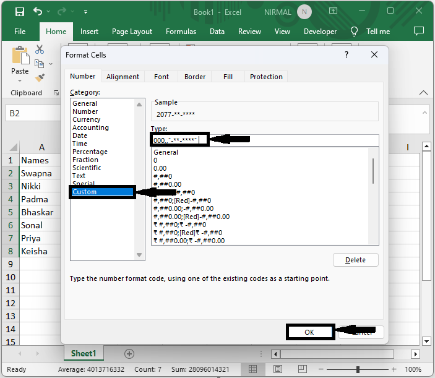Switch to the Alignment tab
Image resolution: width=435 pixels, height=378 pixels.
[x=123, y=77]
